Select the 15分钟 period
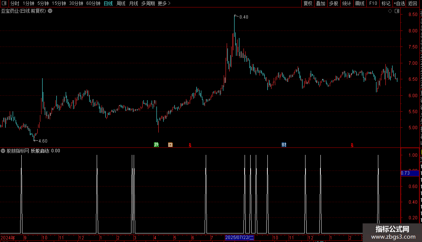This screenshot has width=422, height=242. click(x=59, y=3)
